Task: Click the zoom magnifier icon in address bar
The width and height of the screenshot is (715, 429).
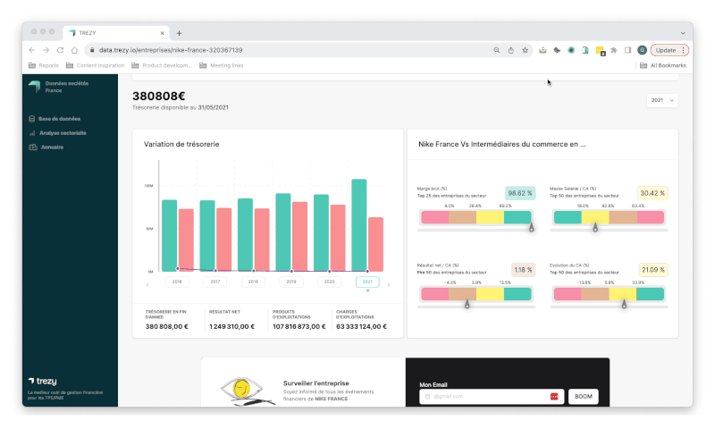Action: [x=497, y=50]
